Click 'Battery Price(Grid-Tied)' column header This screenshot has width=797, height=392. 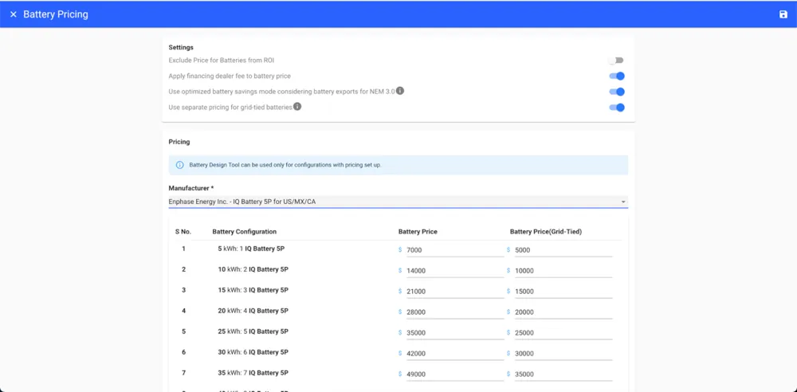(546, 232)
